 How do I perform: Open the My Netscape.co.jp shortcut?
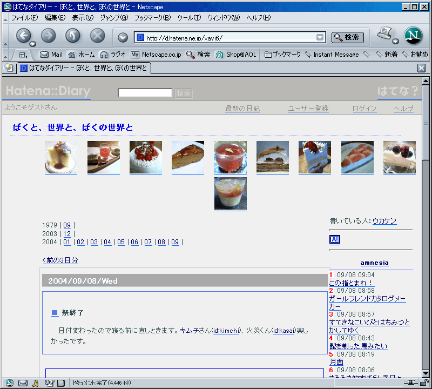pos(156,55)
